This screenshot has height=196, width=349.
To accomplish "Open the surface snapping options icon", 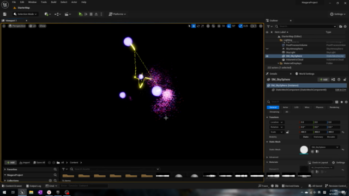I will (x=213, y=26).
